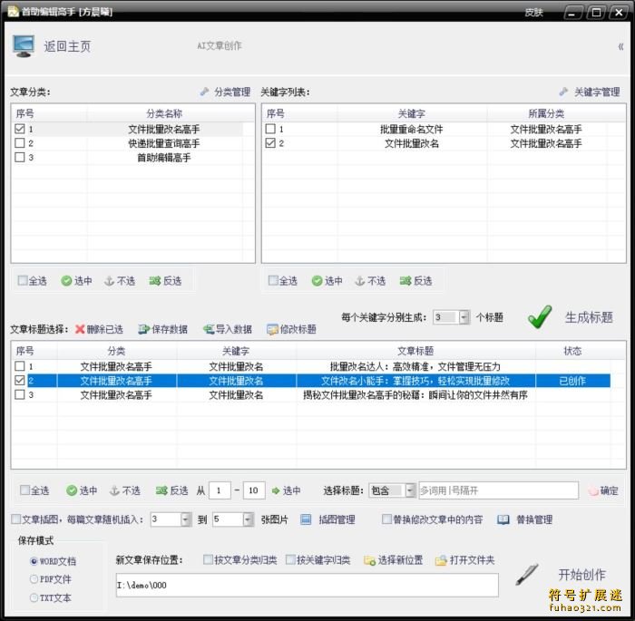This screenshot has width=635, height=621.
Task: Open 包含 title filter dropdown
Action: click(411, 490)
